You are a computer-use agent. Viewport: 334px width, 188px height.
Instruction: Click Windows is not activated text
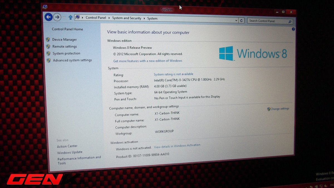point(134,149)
